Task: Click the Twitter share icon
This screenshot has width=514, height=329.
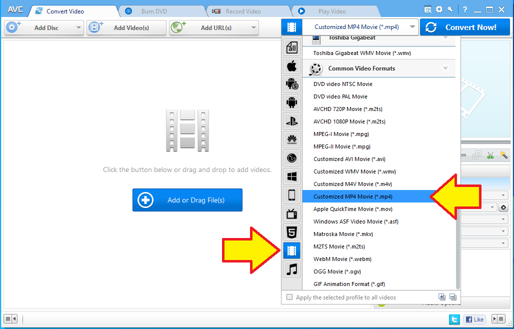Action: click(x=454, y=319)
